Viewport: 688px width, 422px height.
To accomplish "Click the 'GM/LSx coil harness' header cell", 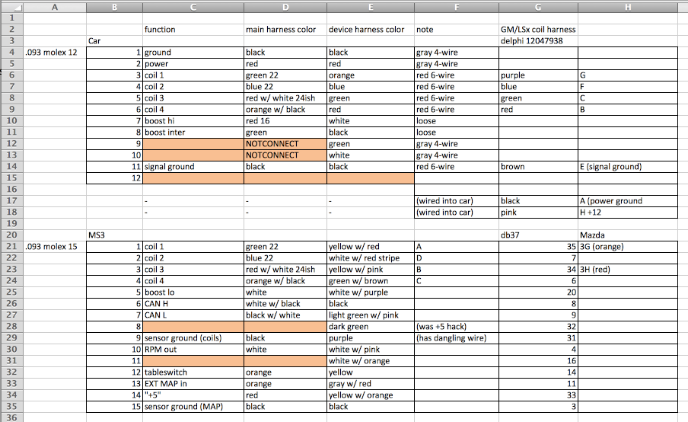I will [x=537, y=30].
